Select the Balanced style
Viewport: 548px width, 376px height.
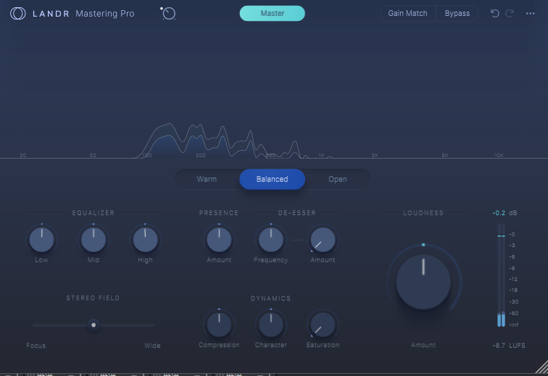(x=273, y=179)
